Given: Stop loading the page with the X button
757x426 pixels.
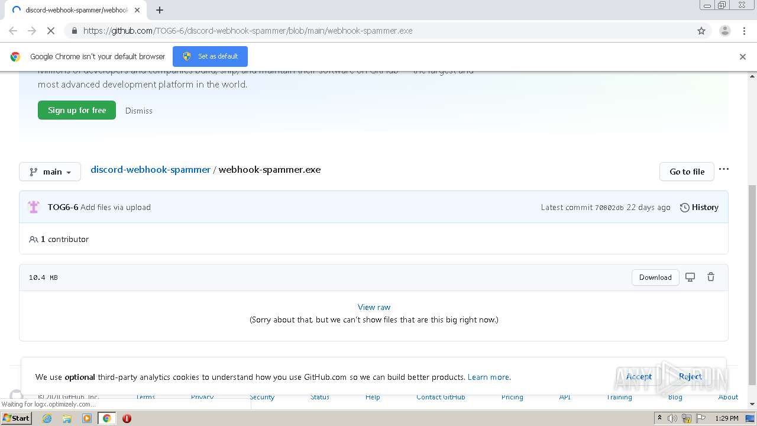Looking at the screenshot, I should (x=51, y=31).
